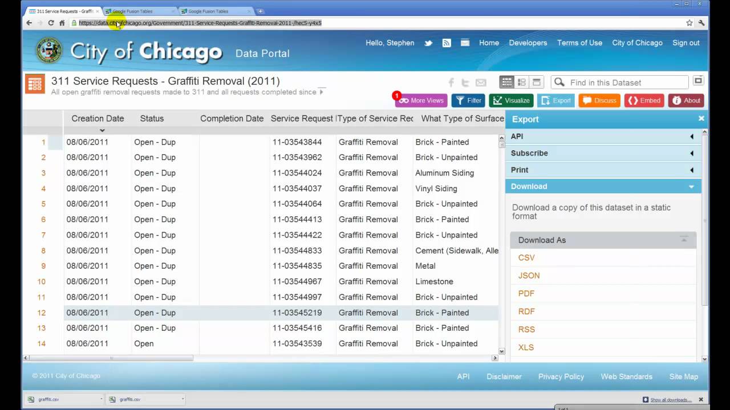The image size is (730, 410).
Task: Switch to first Google Fusion Tables tab
Action: (x=139, y=11)
